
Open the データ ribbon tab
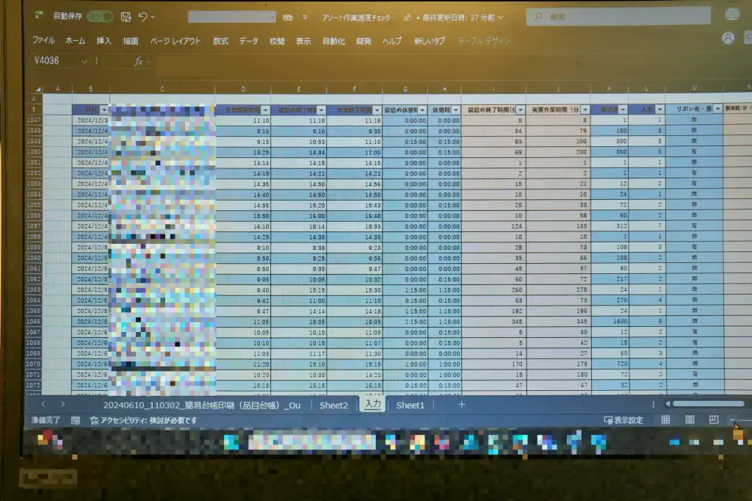(248, 41)
